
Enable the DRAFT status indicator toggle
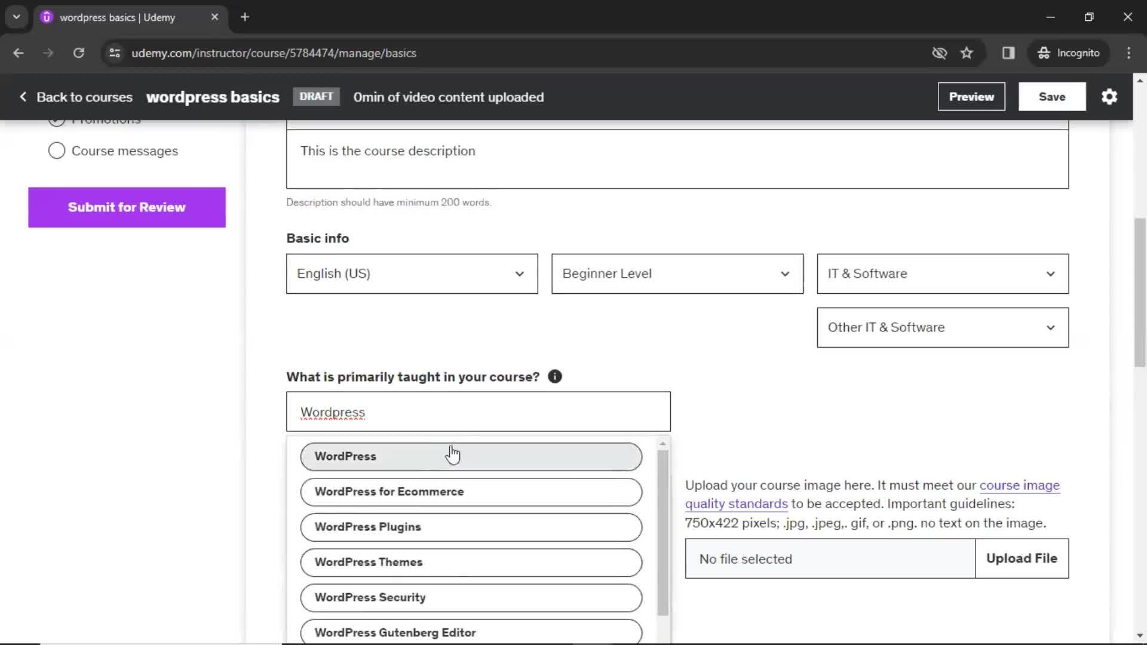tap(317, 96)
